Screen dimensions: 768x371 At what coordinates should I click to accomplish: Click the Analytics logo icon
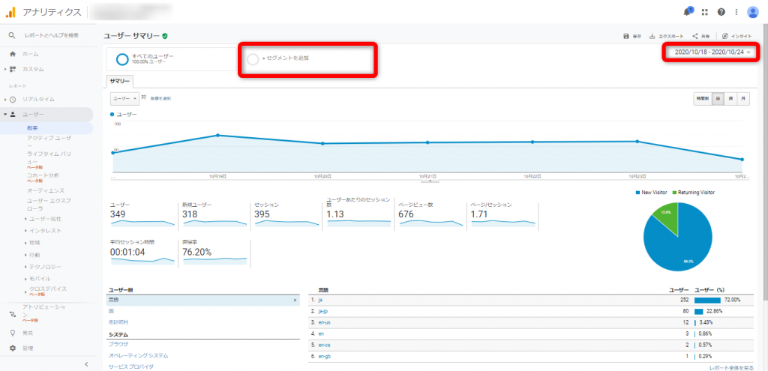click(x=10, y=12)
